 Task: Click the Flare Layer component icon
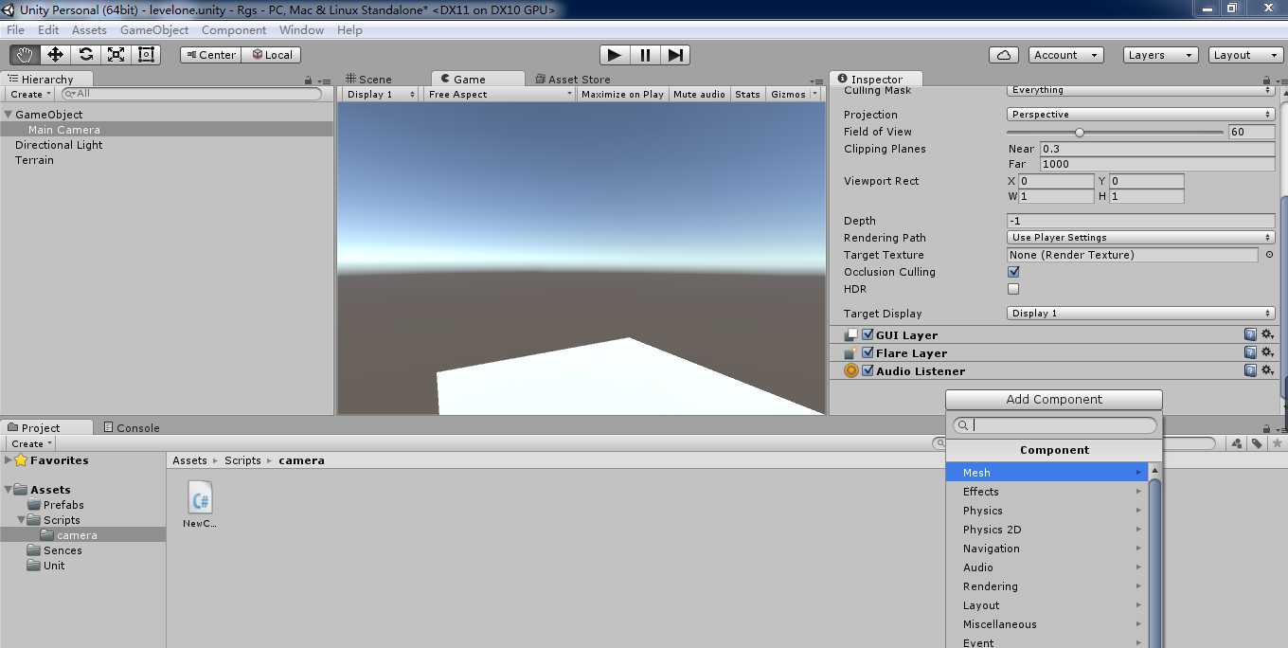[x=851, y=353]
